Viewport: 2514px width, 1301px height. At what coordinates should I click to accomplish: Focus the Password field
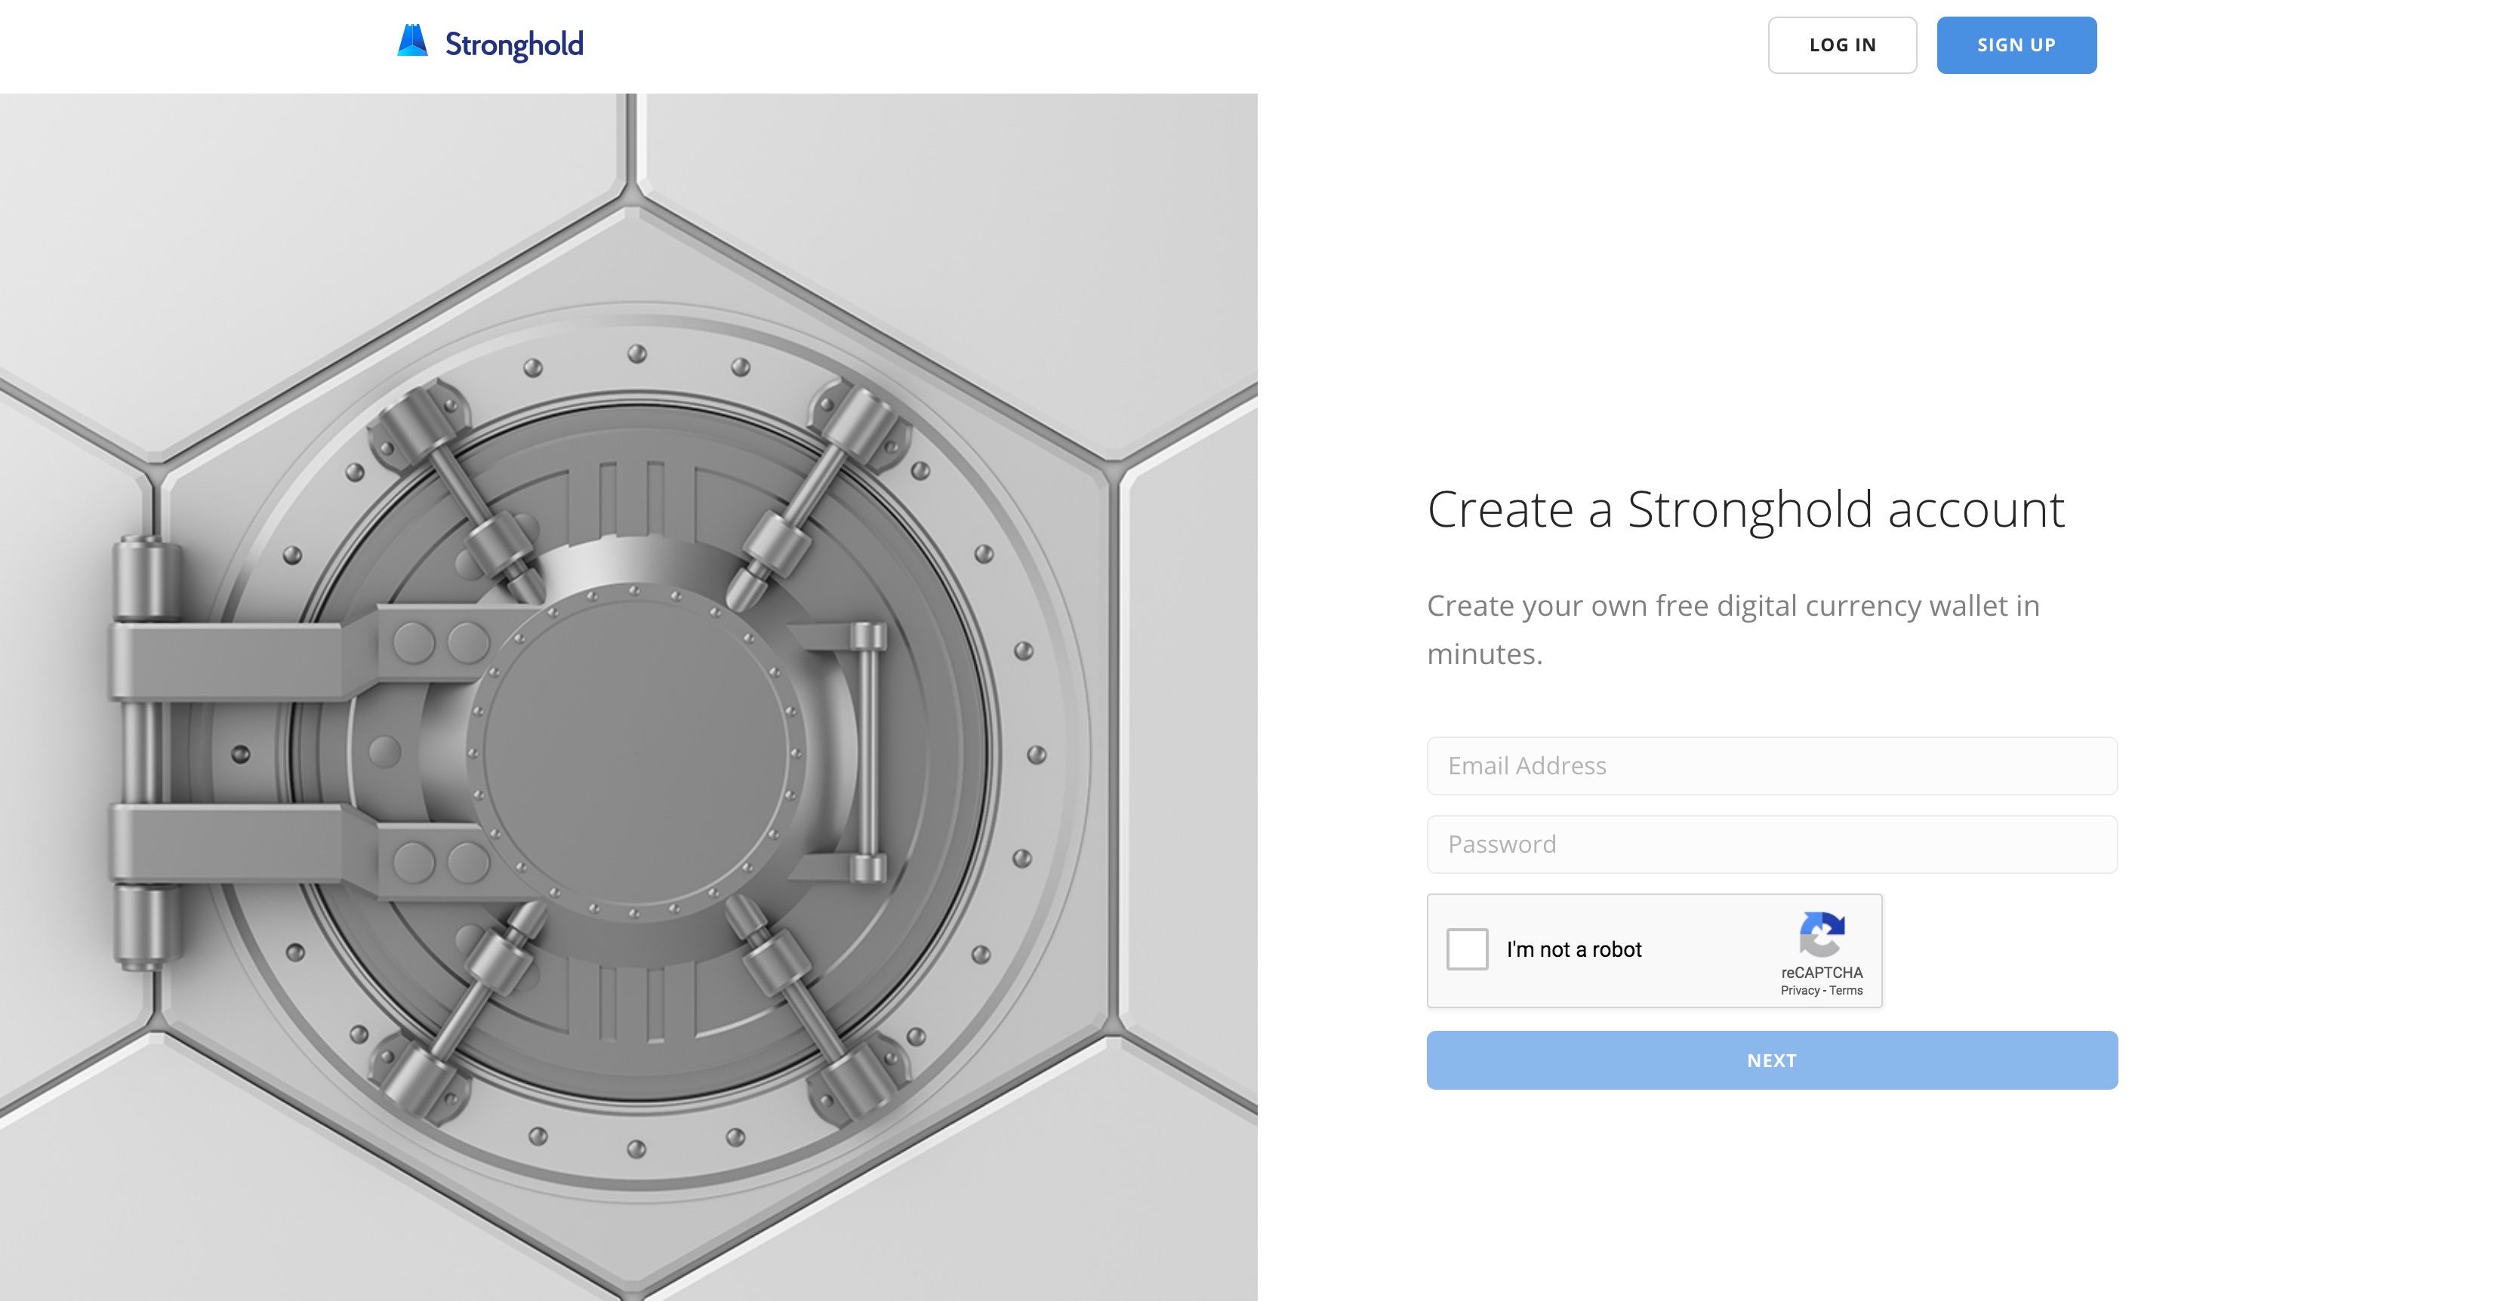click(1773, 844)
